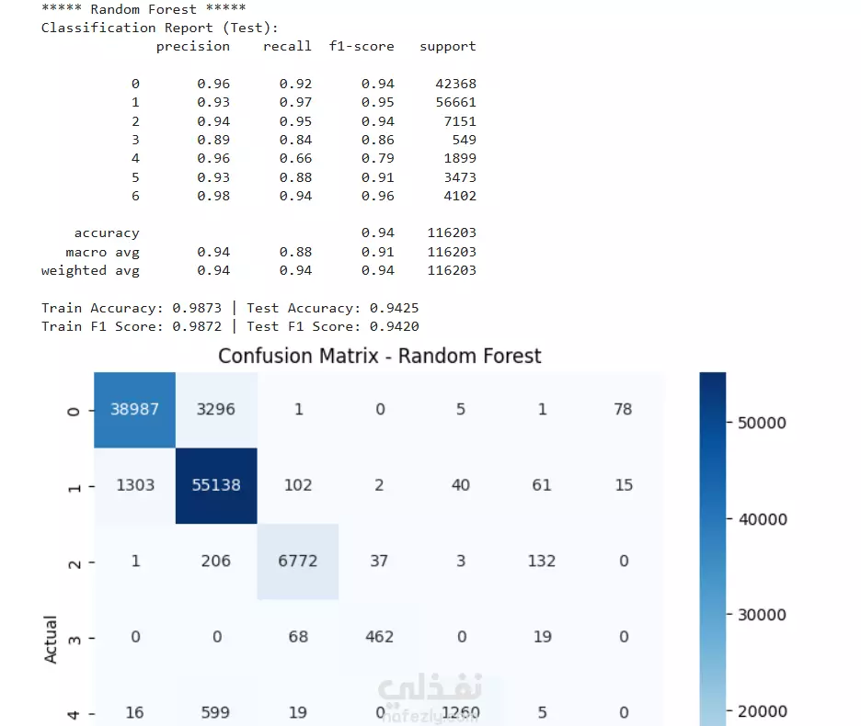Select the matrix cell showing 599
This screenshot has width=861, height=726.
(216, 701)
